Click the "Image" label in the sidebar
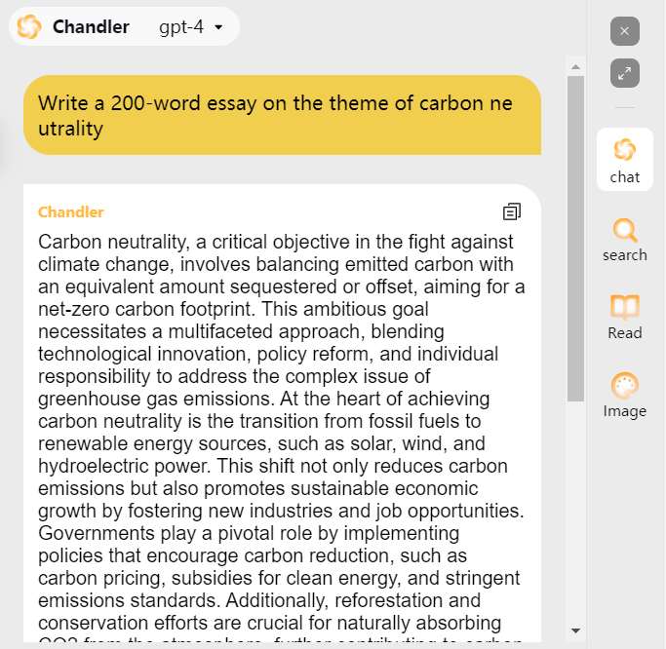Screen dimensions: 666x649 pos(625,411)
